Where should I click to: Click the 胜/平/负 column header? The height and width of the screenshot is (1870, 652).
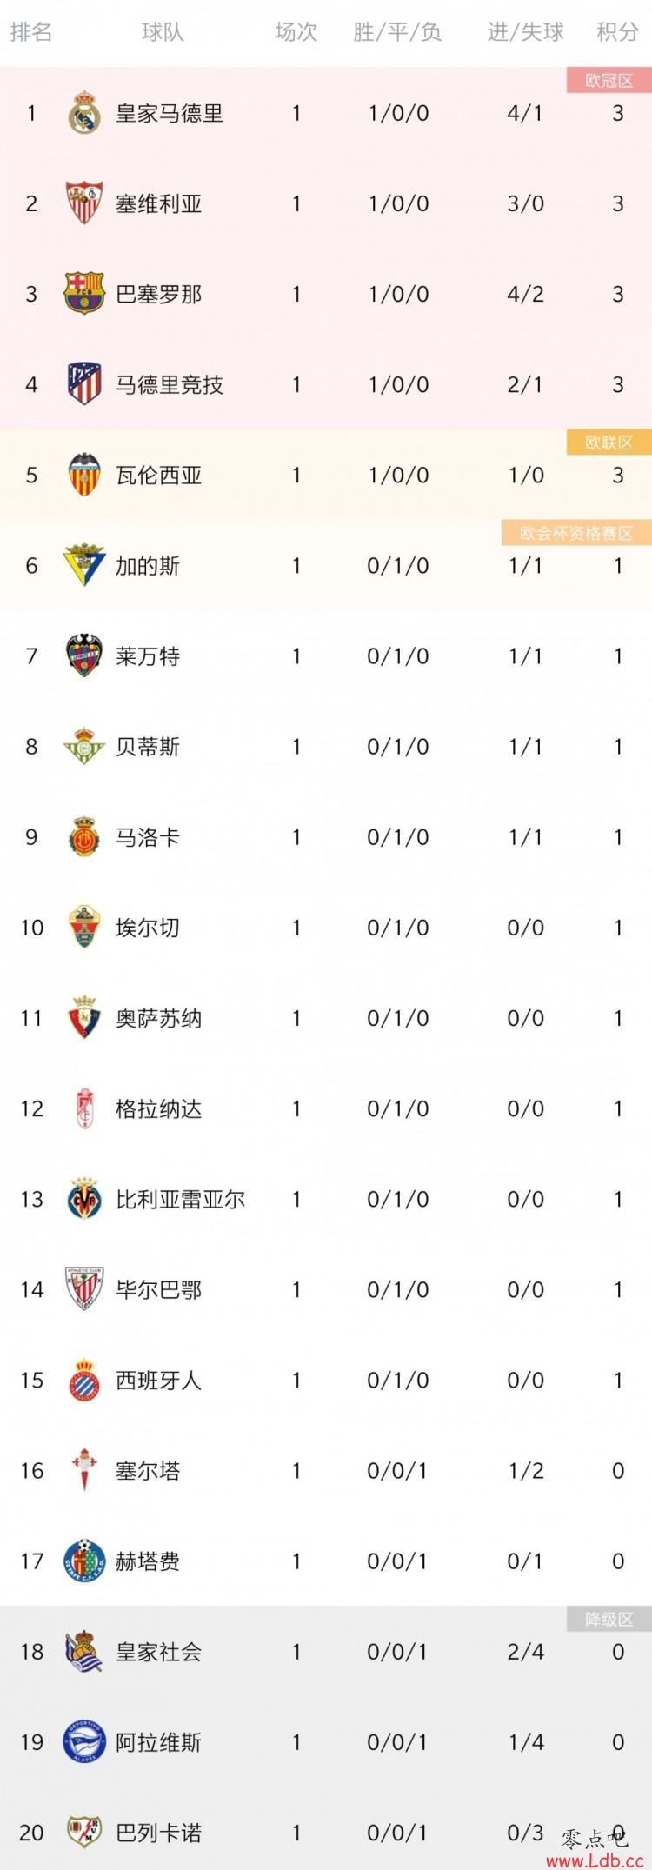coord(397,33)
